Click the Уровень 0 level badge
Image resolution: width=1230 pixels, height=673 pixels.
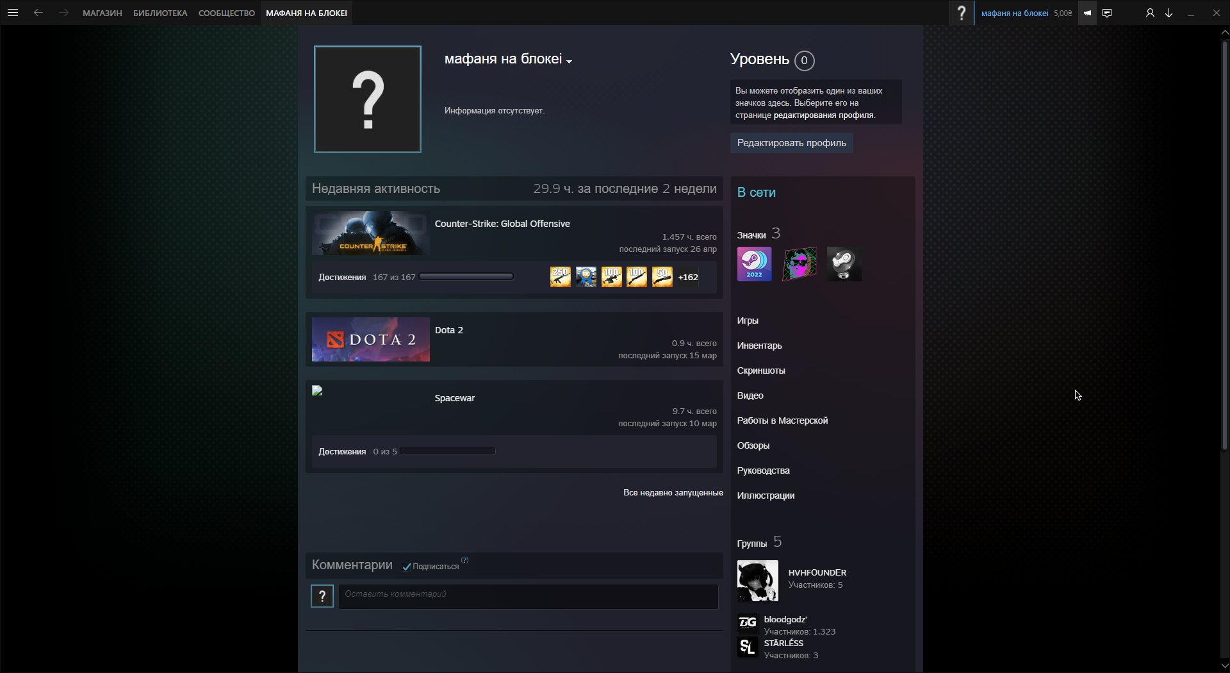[x=805, y=60]
